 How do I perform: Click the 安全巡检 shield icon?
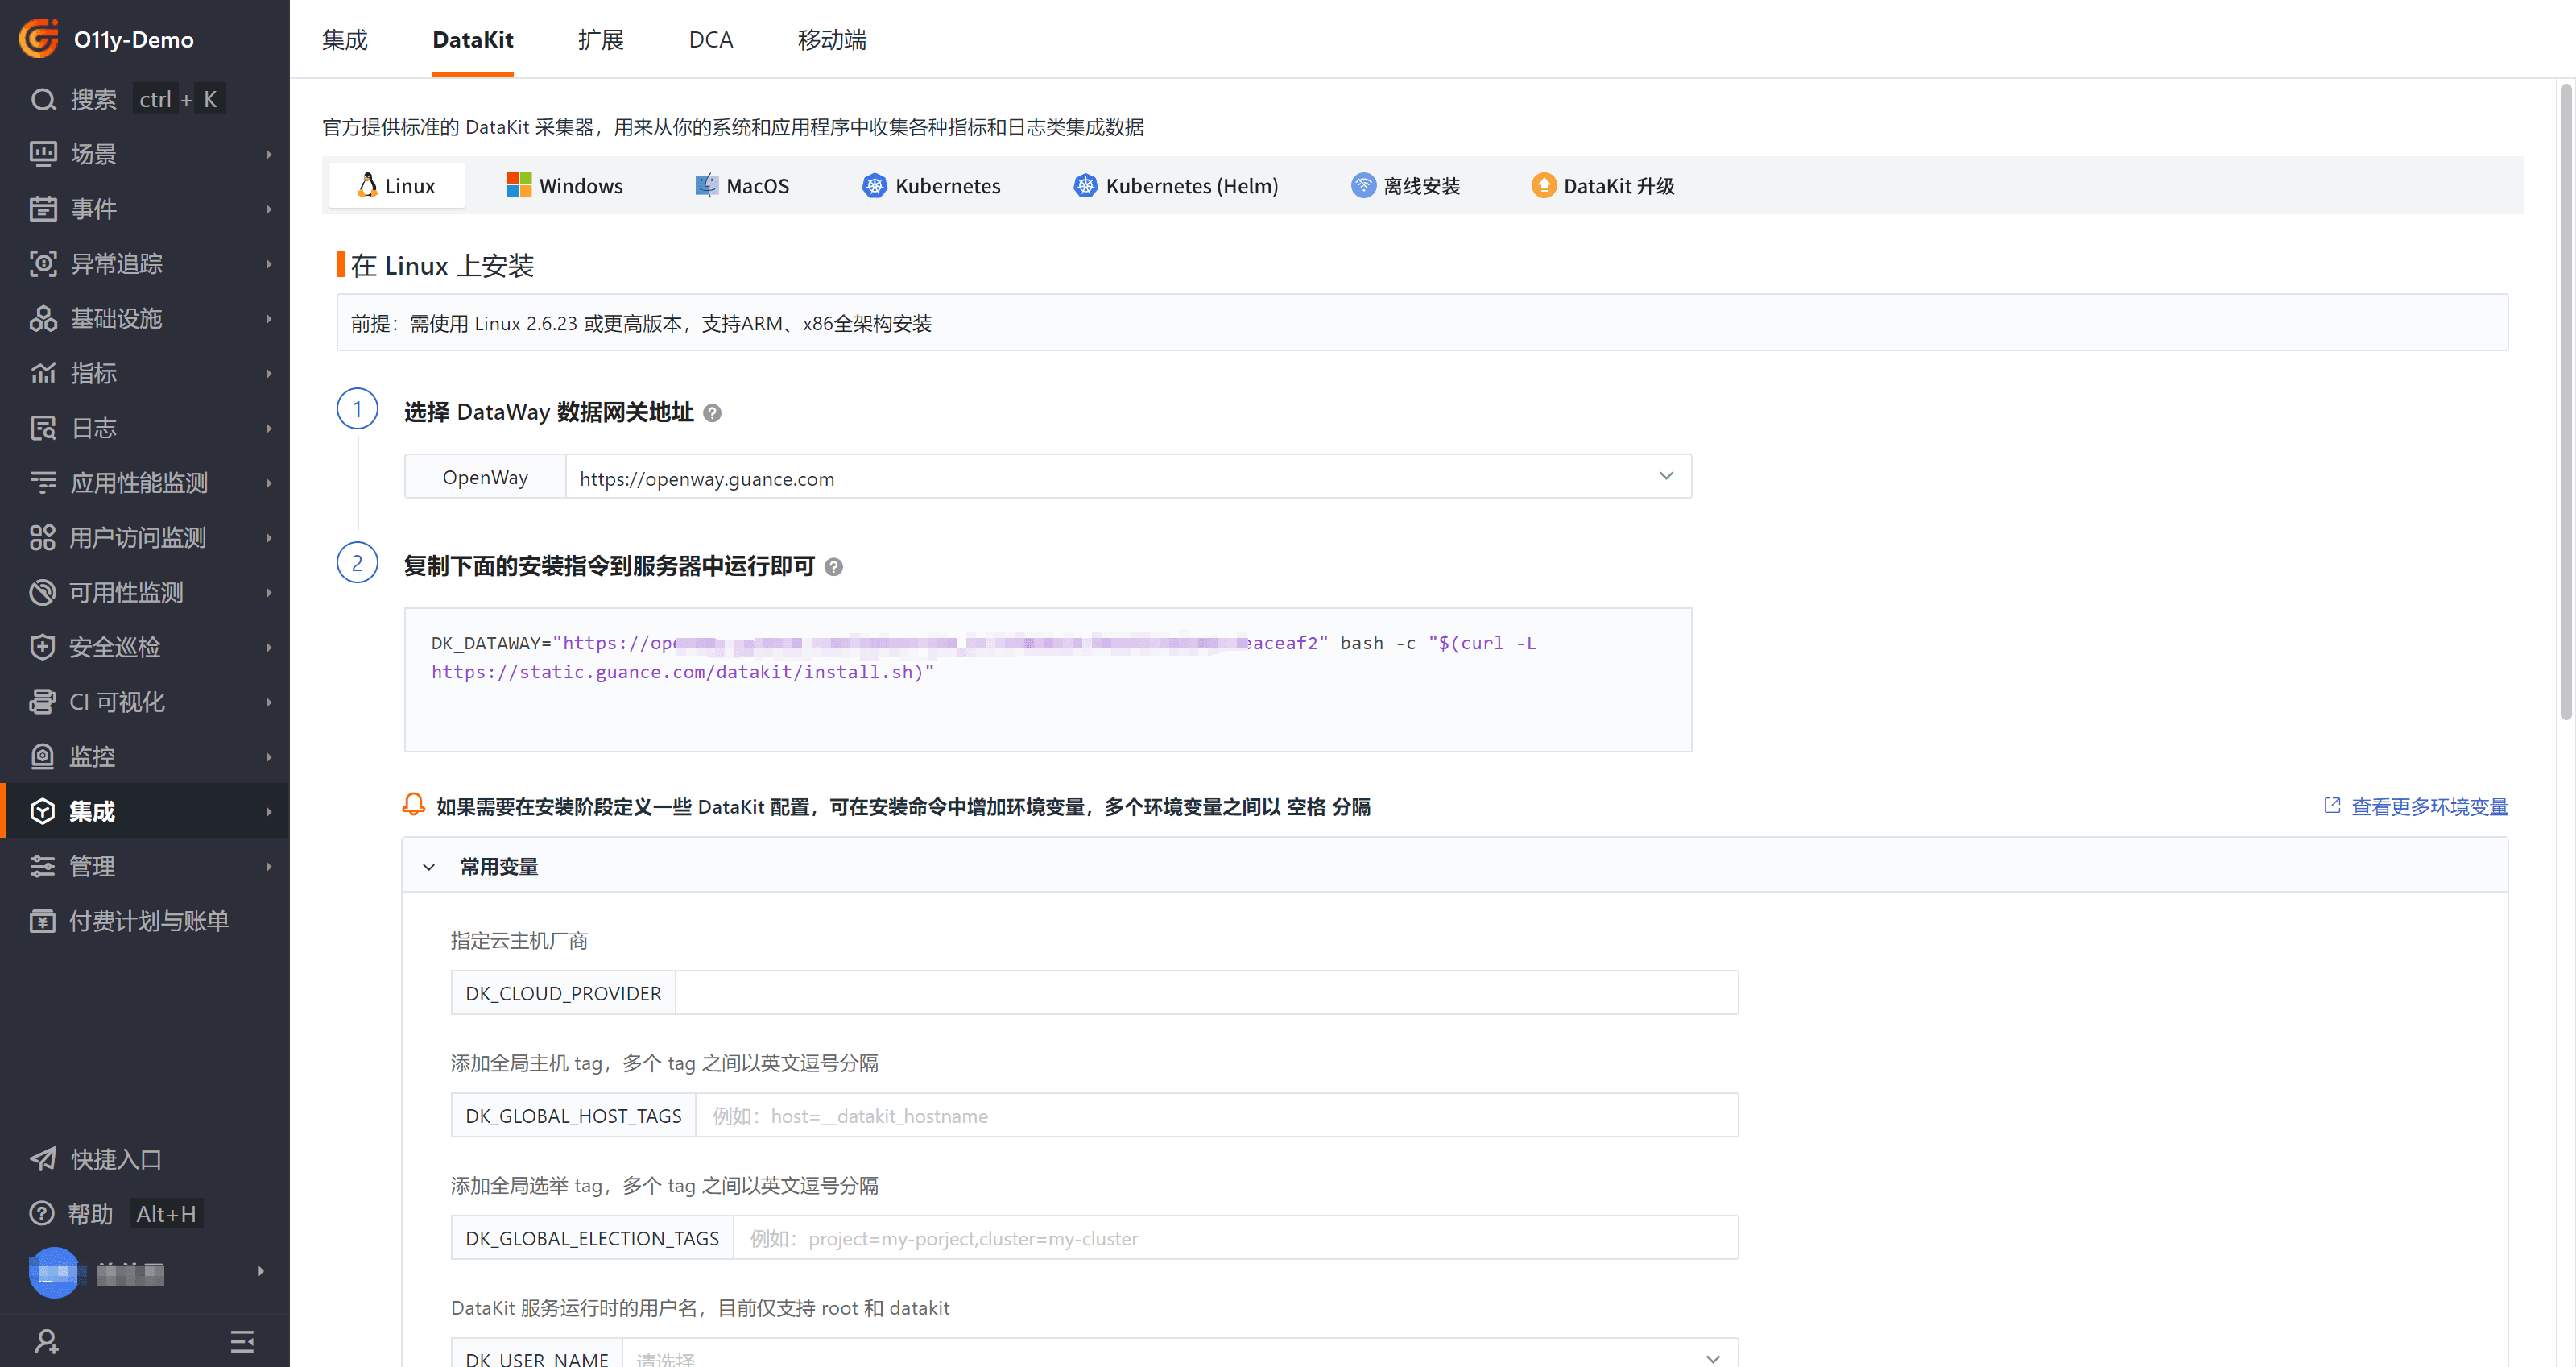(43, 647)
